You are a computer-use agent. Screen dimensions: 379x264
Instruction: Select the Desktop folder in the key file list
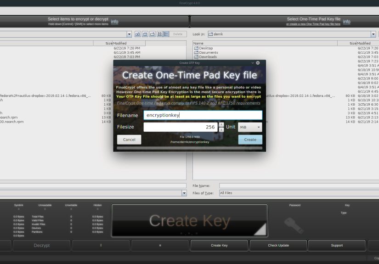click(x=203, y=48)
